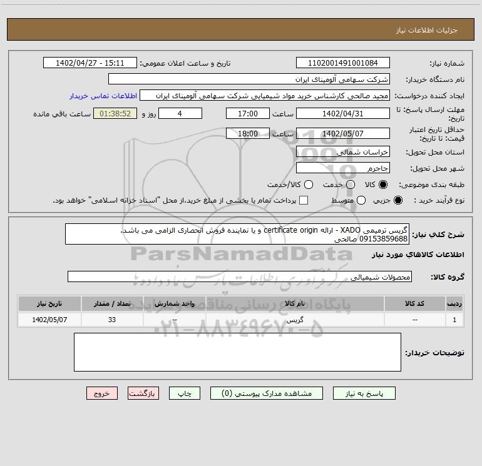Open the اطلاعات تماس خریدار link
This screenshot has height=466, width=482.
(103, 96)
